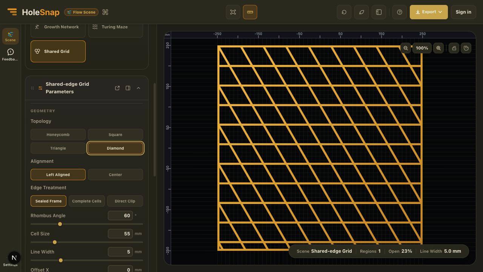Viewport: 483px width, 272px height.
Task: Choose Triangle topology
Action: [58, 148]
